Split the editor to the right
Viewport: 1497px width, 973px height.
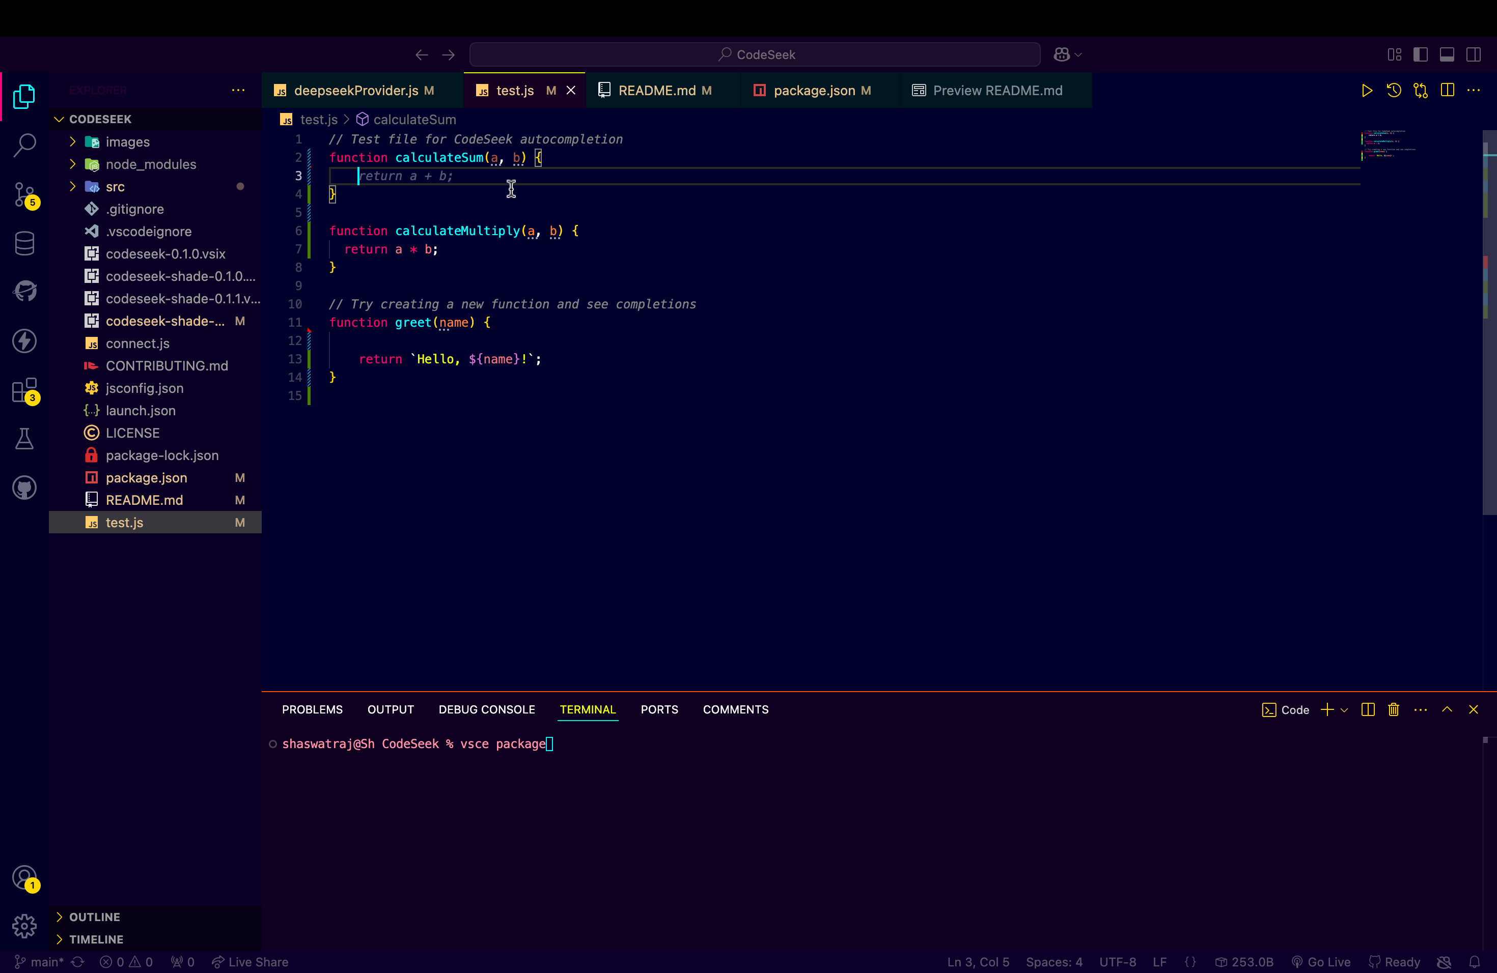pos(1447,91)
